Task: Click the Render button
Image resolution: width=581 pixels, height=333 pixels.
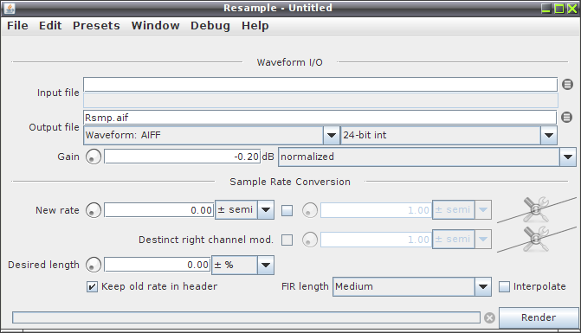Action: [539, 317]
